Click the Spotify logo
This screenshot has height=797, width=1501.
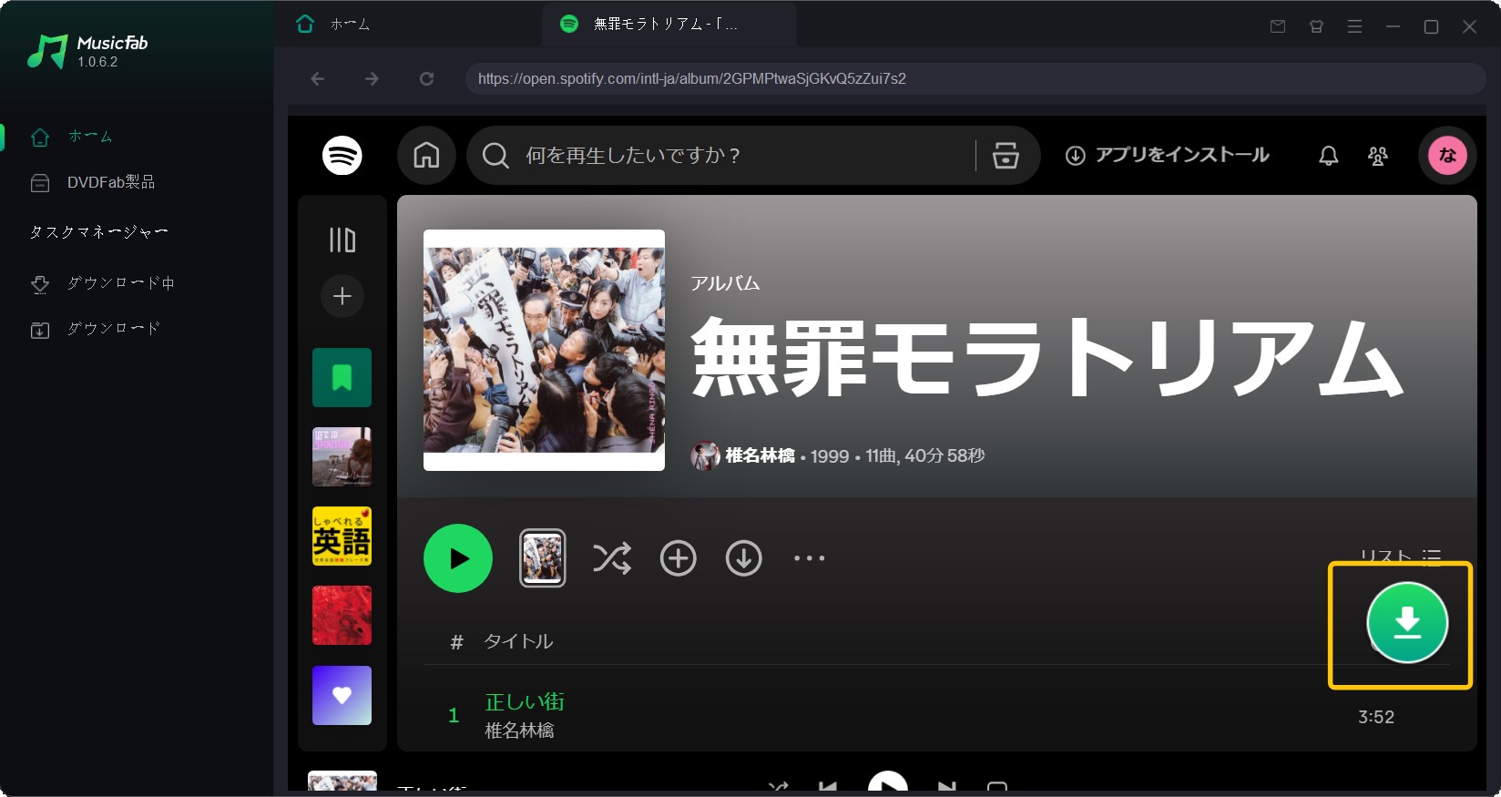342,156
